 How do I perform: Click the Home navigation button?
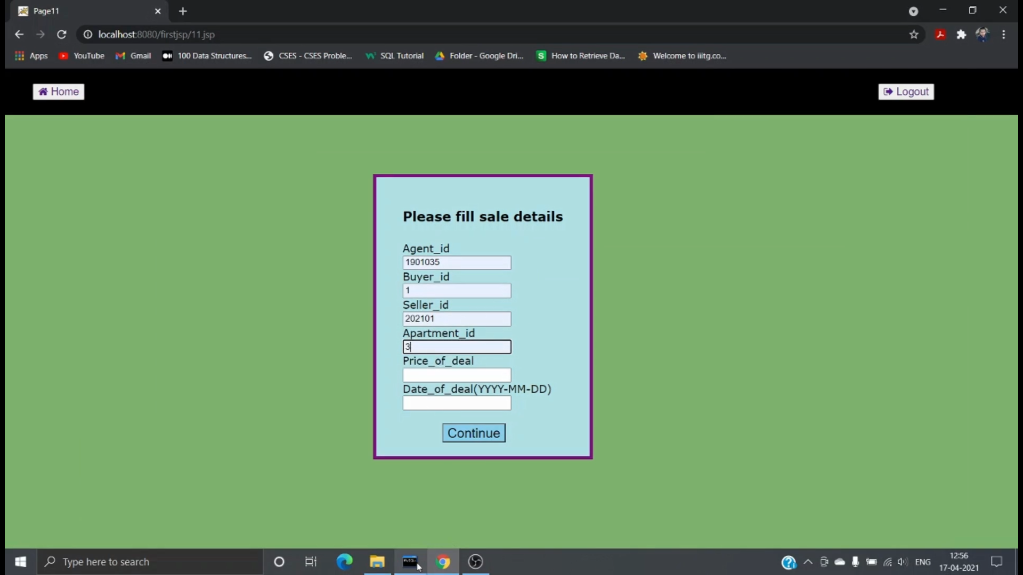(59, 92)
